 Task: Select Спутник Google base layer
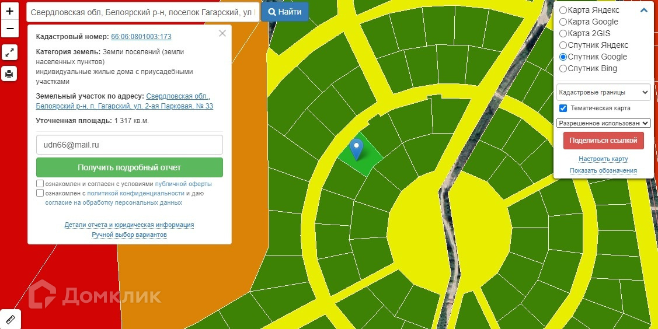click(x=563, y=57)
